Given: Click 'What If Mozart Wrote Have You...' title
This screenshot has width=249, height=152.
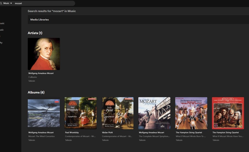Looking at the screenshot, I should coord(228,136).
